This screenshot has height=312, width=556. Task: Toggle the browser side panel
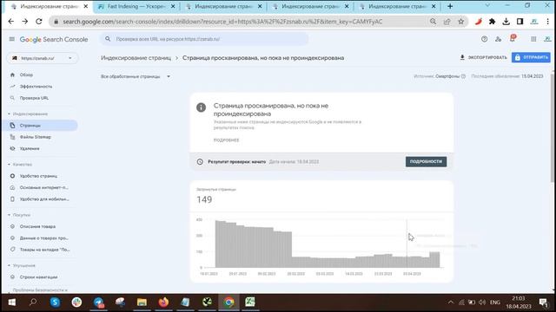pos(520,22)
